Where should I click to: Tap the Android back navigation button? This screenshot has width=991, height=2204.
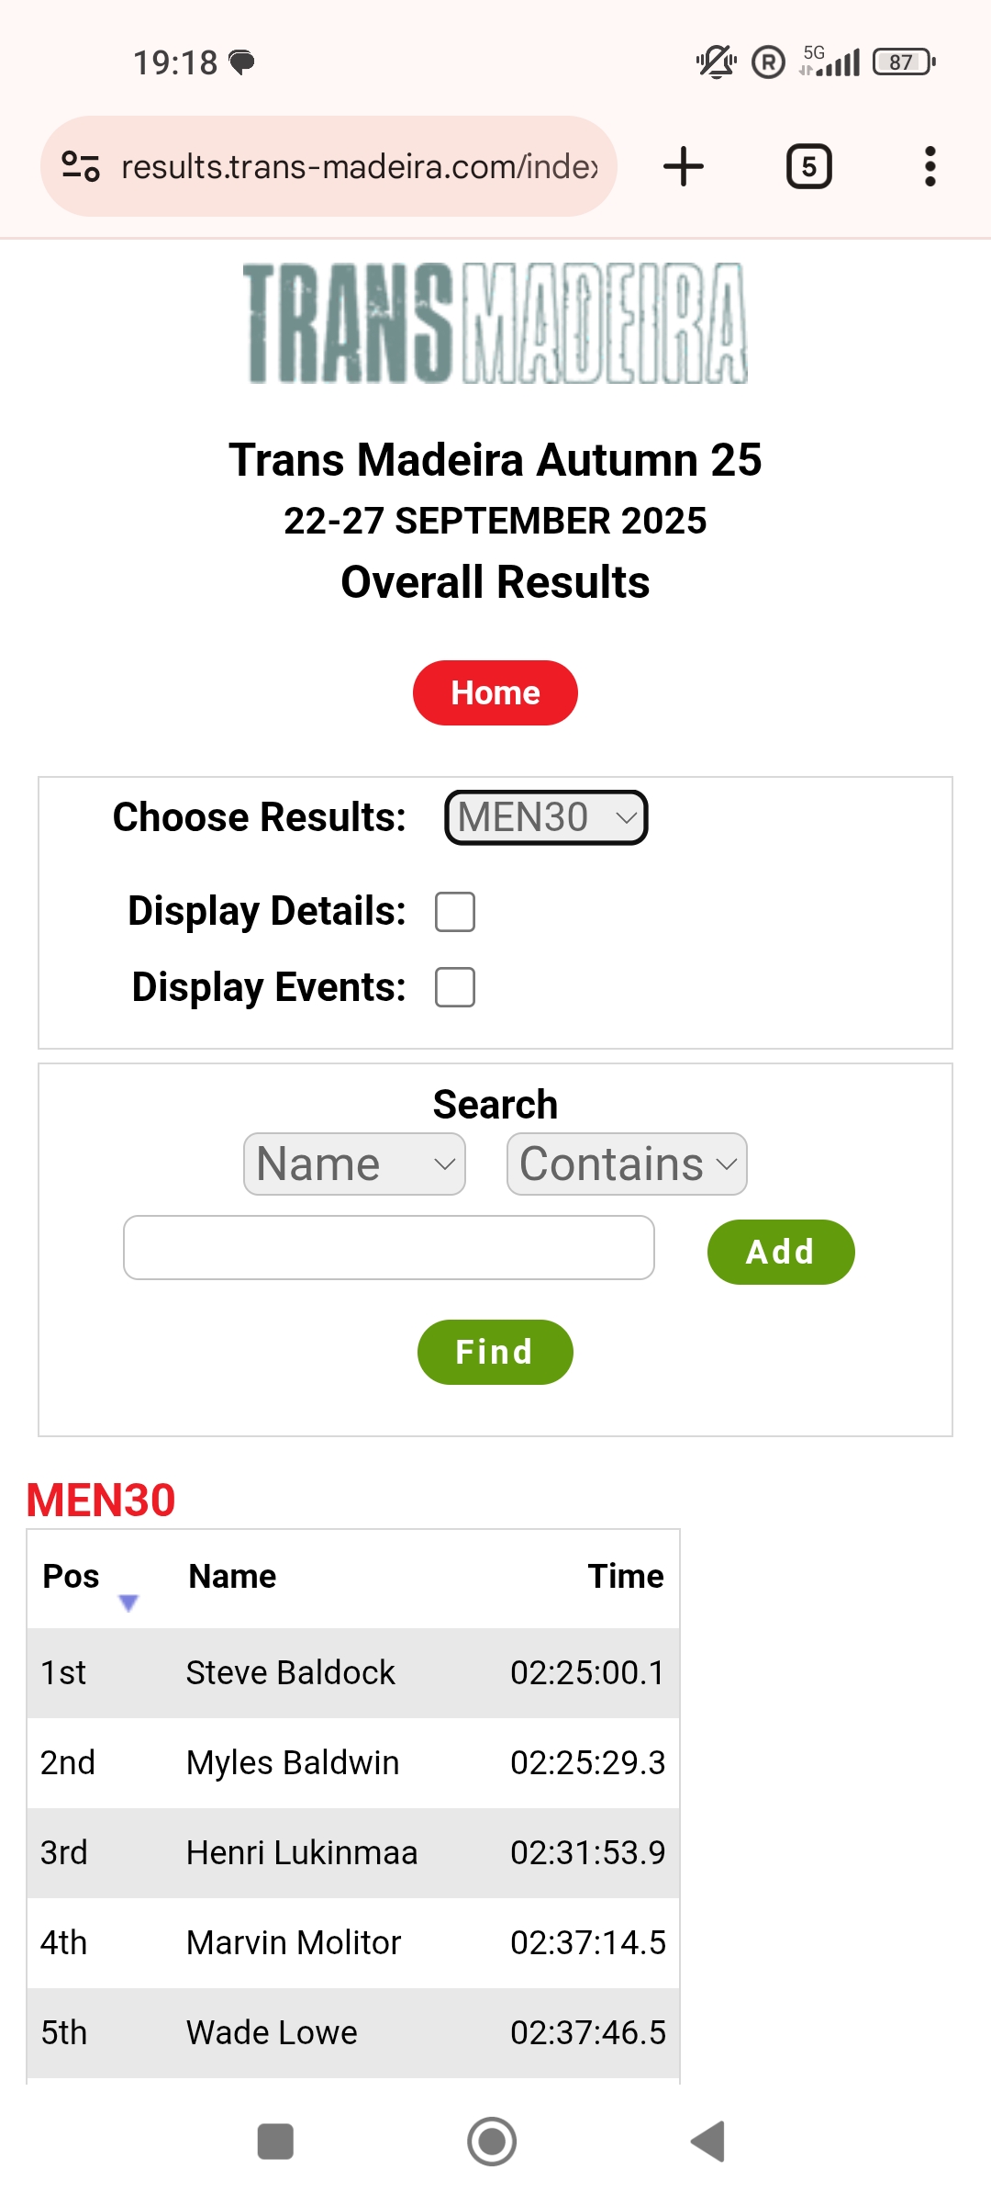708,2142
